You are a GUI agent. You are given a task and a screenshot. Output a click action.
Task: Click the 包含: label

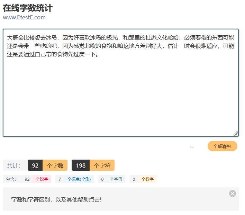point(12,179)
